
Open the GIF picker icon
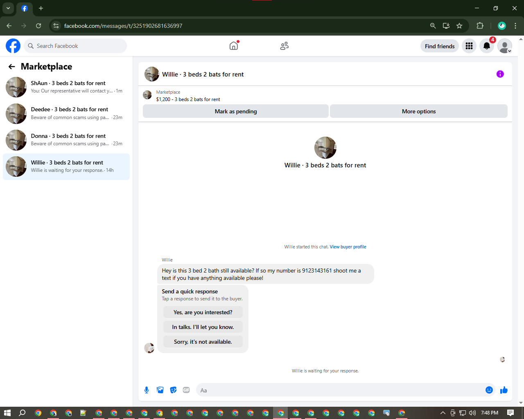click(x=186, y=390)
